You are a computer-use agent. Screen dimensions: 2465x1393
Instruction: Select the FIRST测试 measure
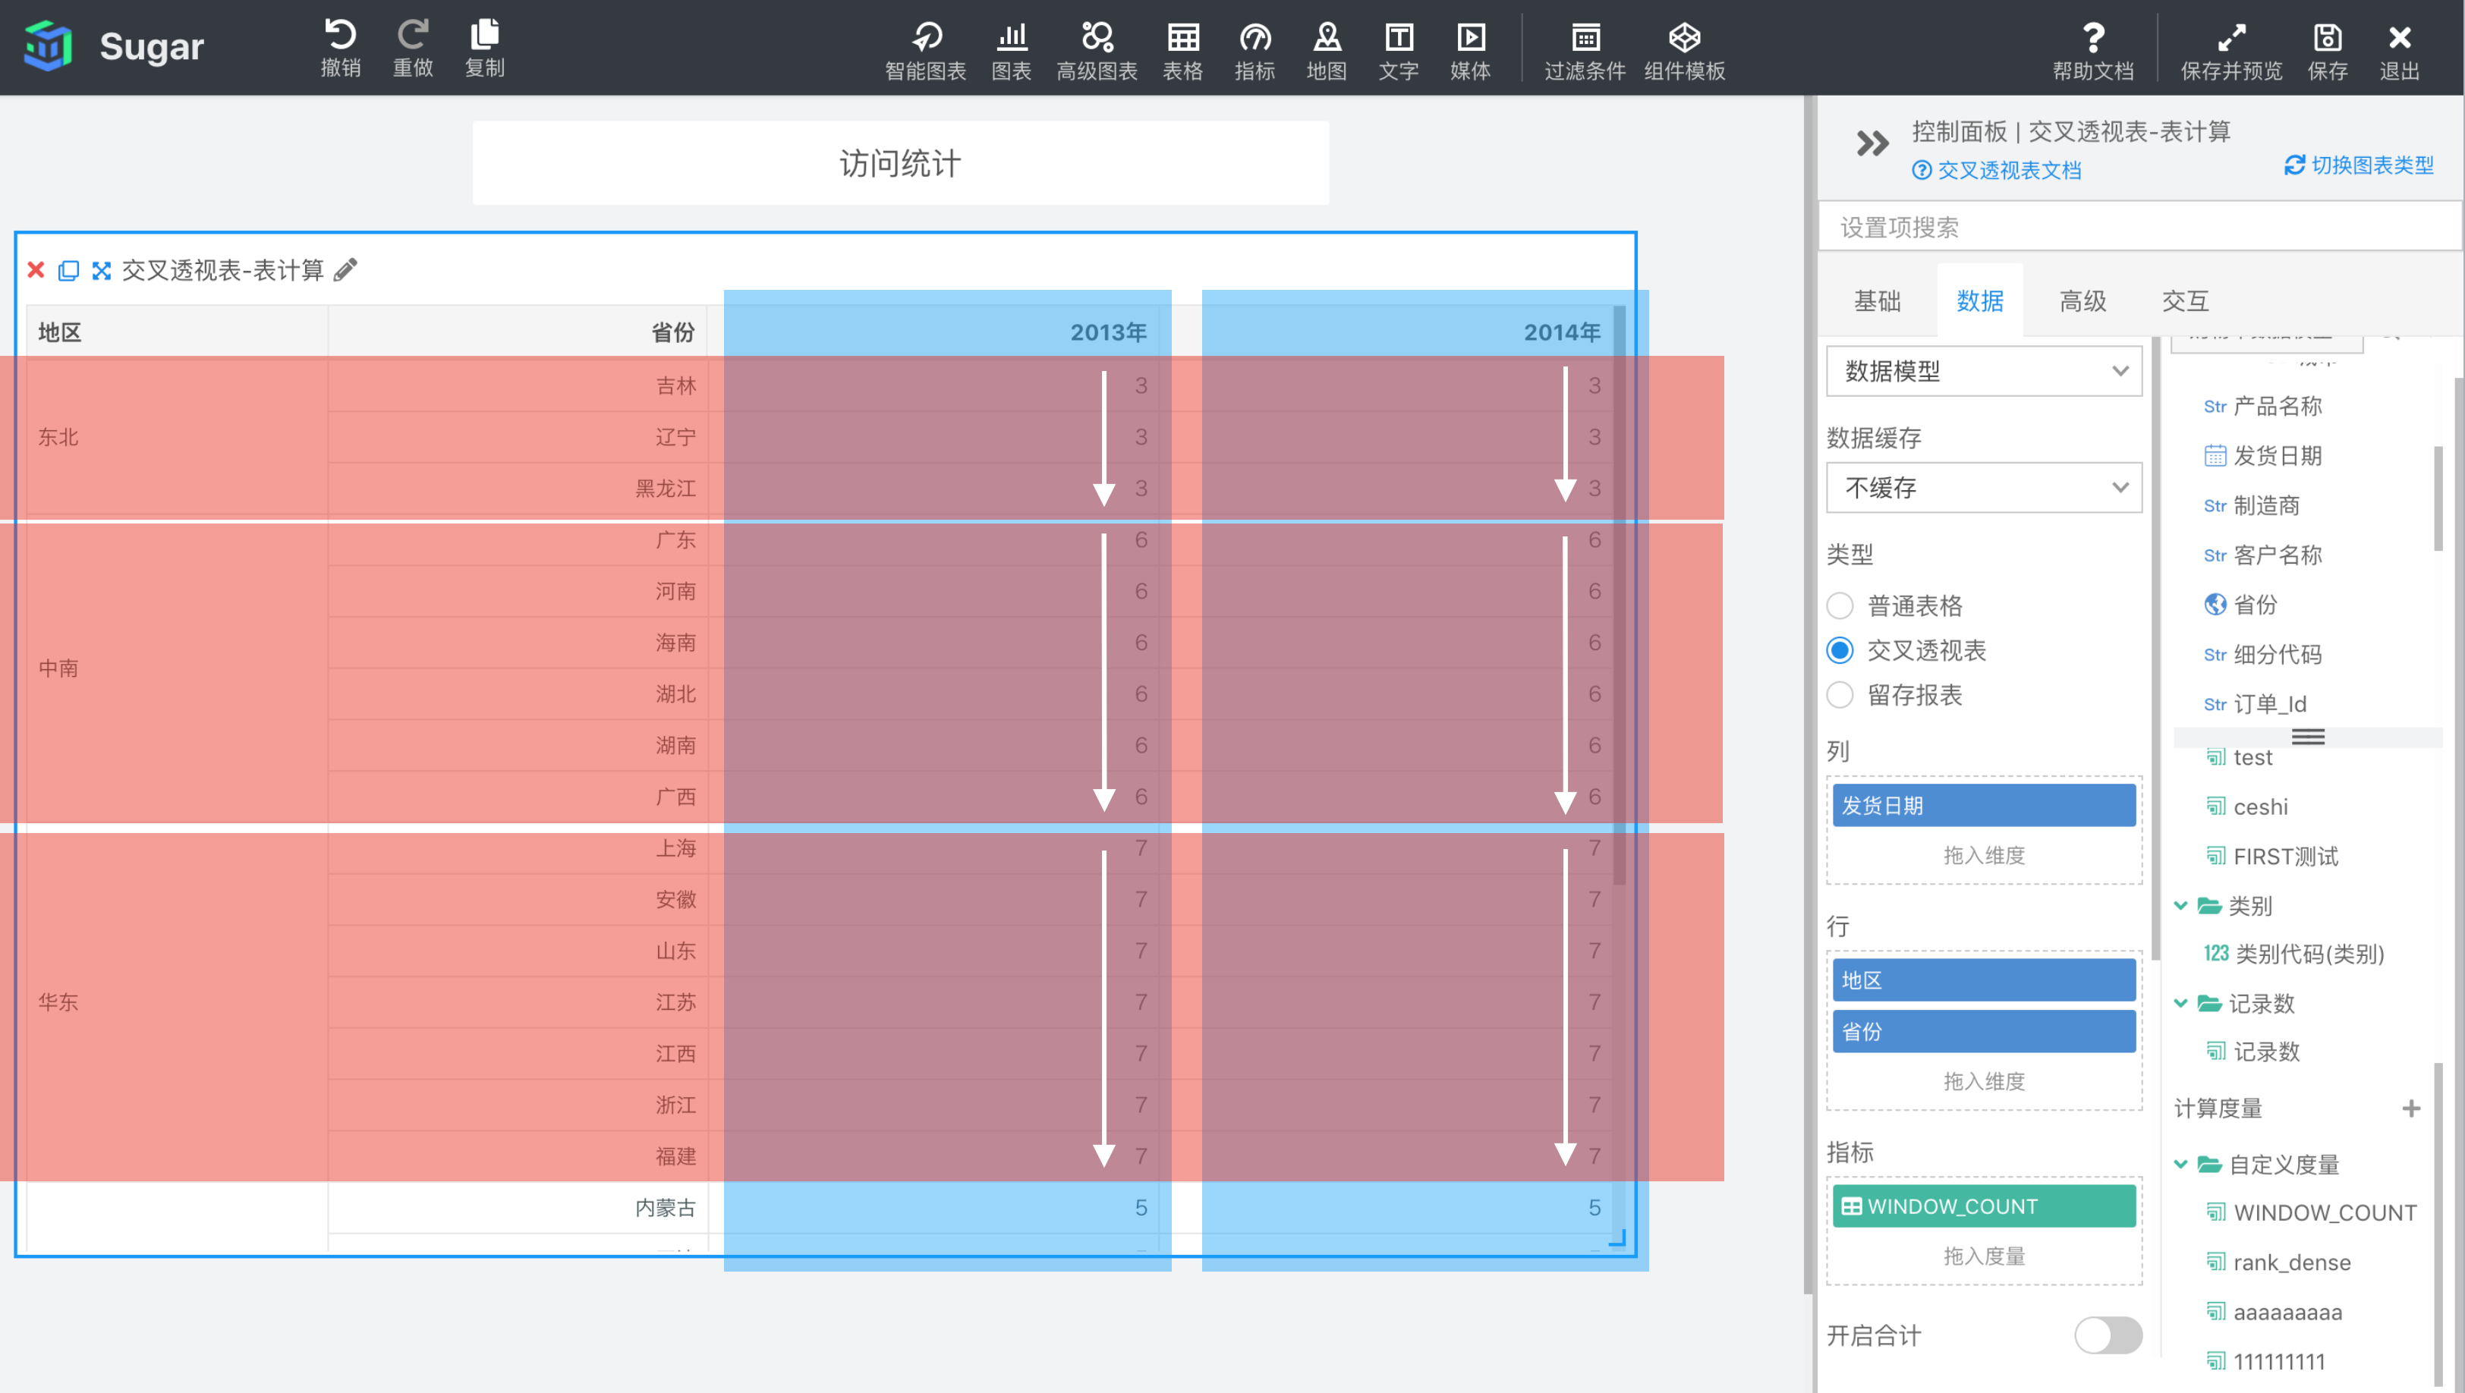coord(2271,857)
